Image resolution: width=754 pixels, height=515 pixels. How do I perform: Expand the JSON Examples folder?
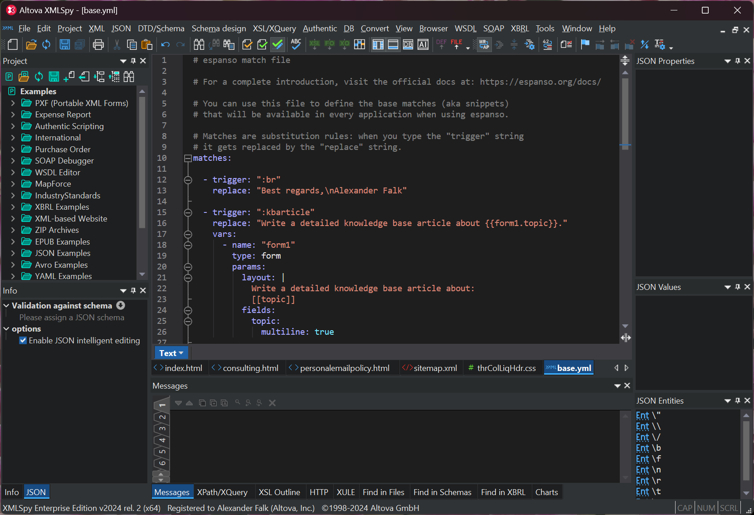pyautogui.click(x=13, y=253)
